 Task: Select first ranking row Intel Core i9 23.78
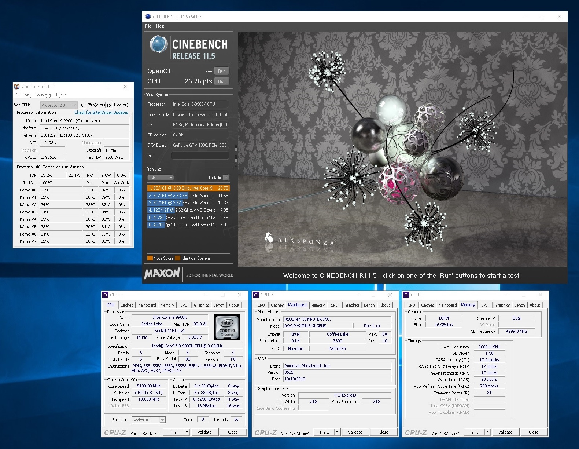(x=188, y=188)
